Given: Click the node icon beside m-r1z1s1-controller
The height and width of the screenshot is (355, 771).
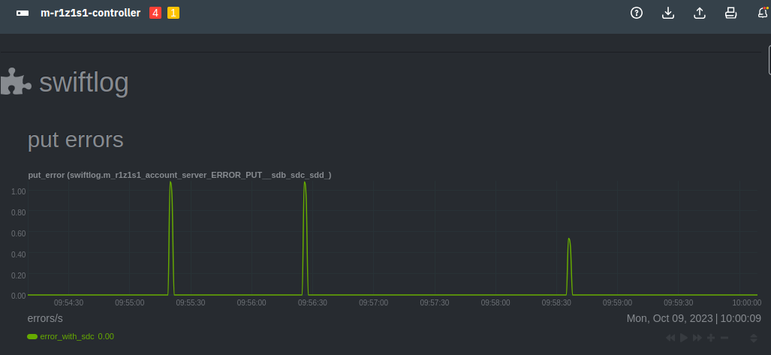Looking at the screenshot, I should coord(23,14).
